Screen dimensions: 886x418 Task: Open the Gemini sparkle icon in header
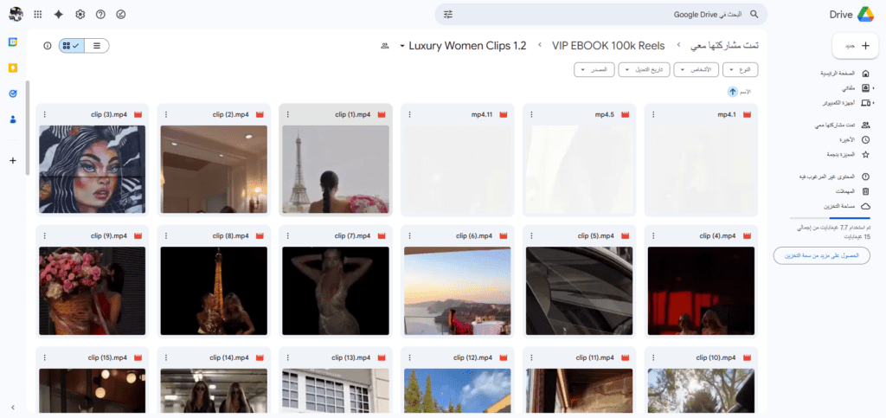(59, 15)
